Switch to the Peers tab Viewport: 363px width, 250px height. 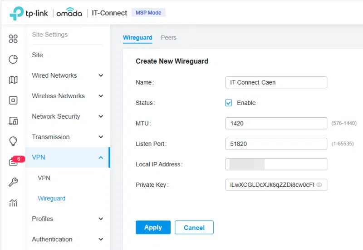[x=168, y=38]
